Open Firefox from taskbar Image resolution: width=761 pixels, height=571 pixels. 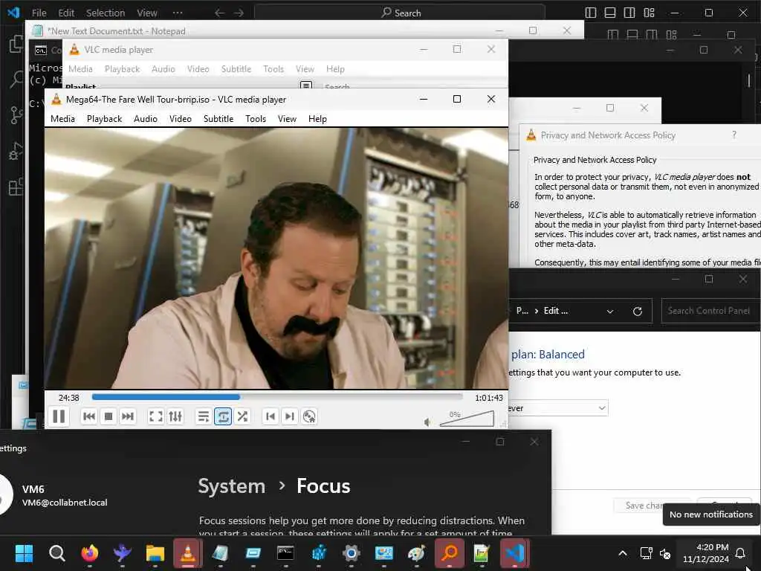[x=90, y=553]
